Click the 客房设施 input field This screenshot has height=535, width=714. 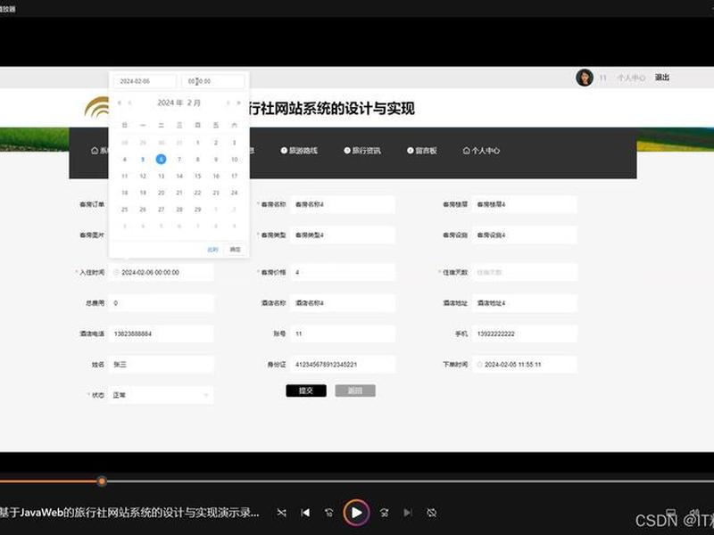tap(525, 235)
